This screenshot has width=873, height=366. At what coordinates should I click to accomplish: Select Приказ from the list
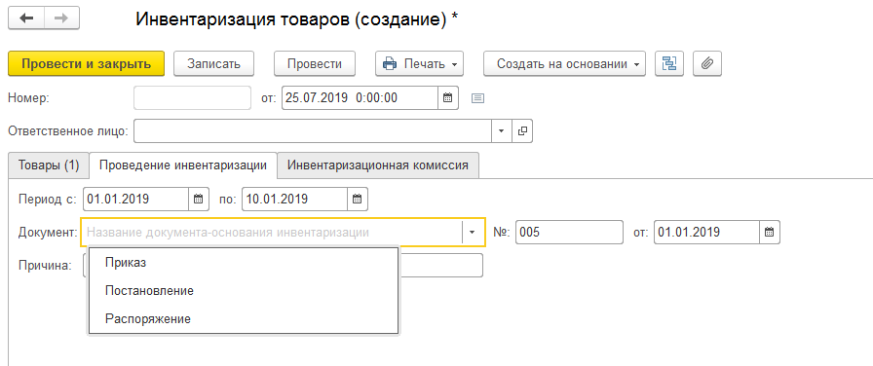click(x=244, y=263)
